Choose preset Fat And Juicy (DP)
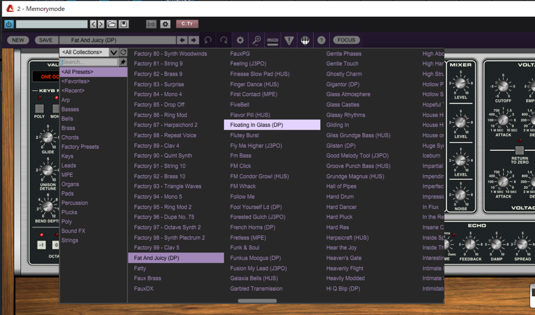Image resolution: width=535 pixels, height=315 pixels. pos(176,258)
